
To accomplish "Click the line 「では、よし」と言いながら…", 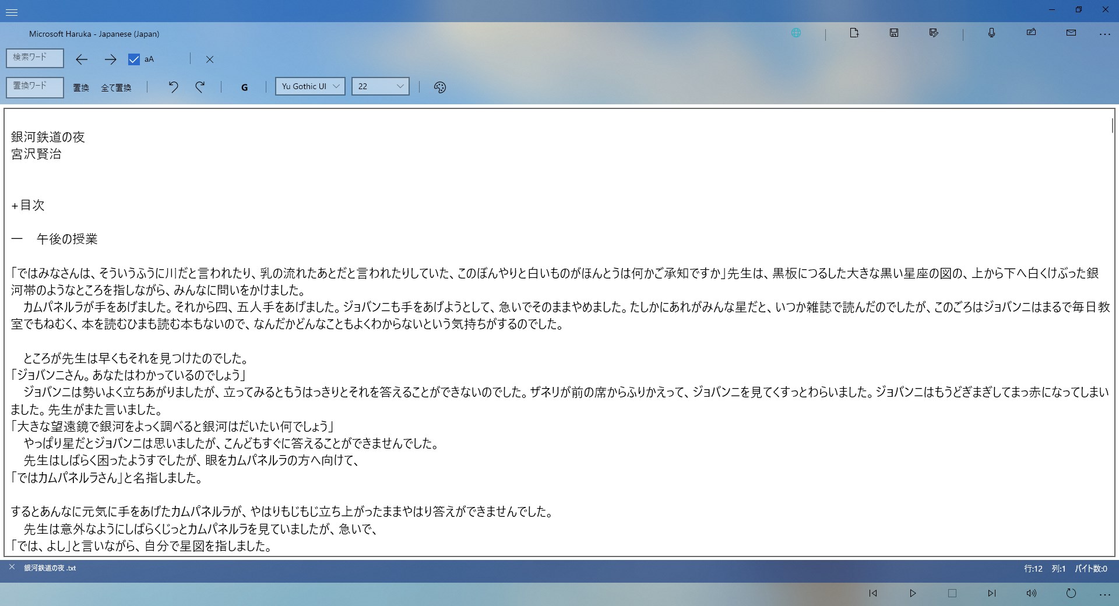I will pos(142,546).
